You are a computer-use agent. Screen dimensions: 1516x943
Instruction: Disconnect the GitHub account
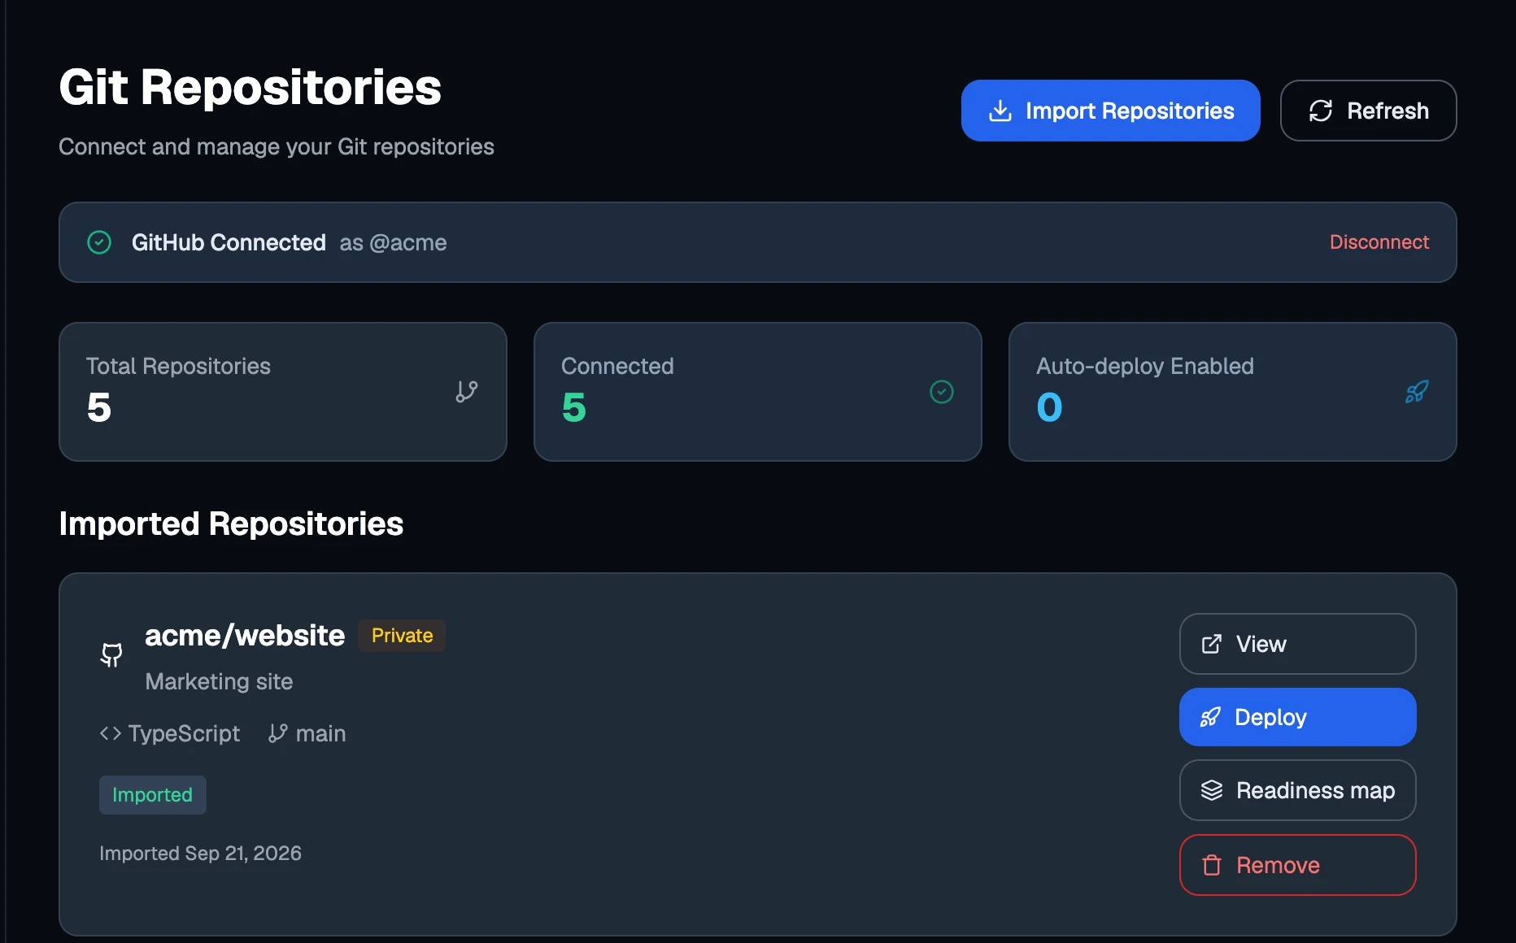pyautogui.click(x=1379, y=242)
